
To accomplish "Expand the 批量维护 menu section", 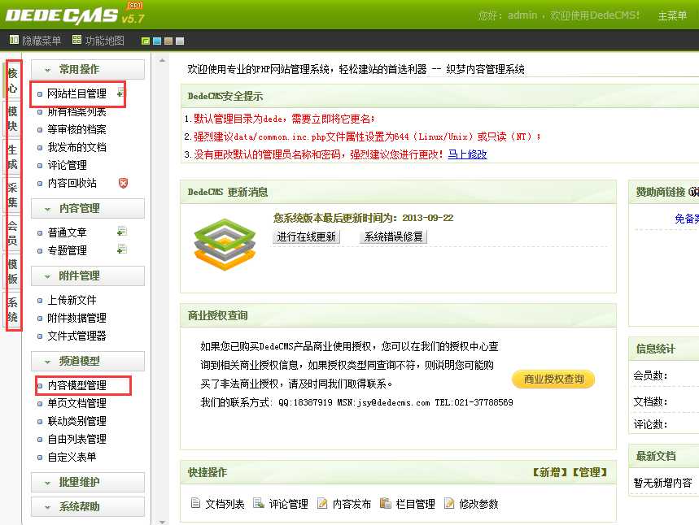I will (x=88, y=482).
